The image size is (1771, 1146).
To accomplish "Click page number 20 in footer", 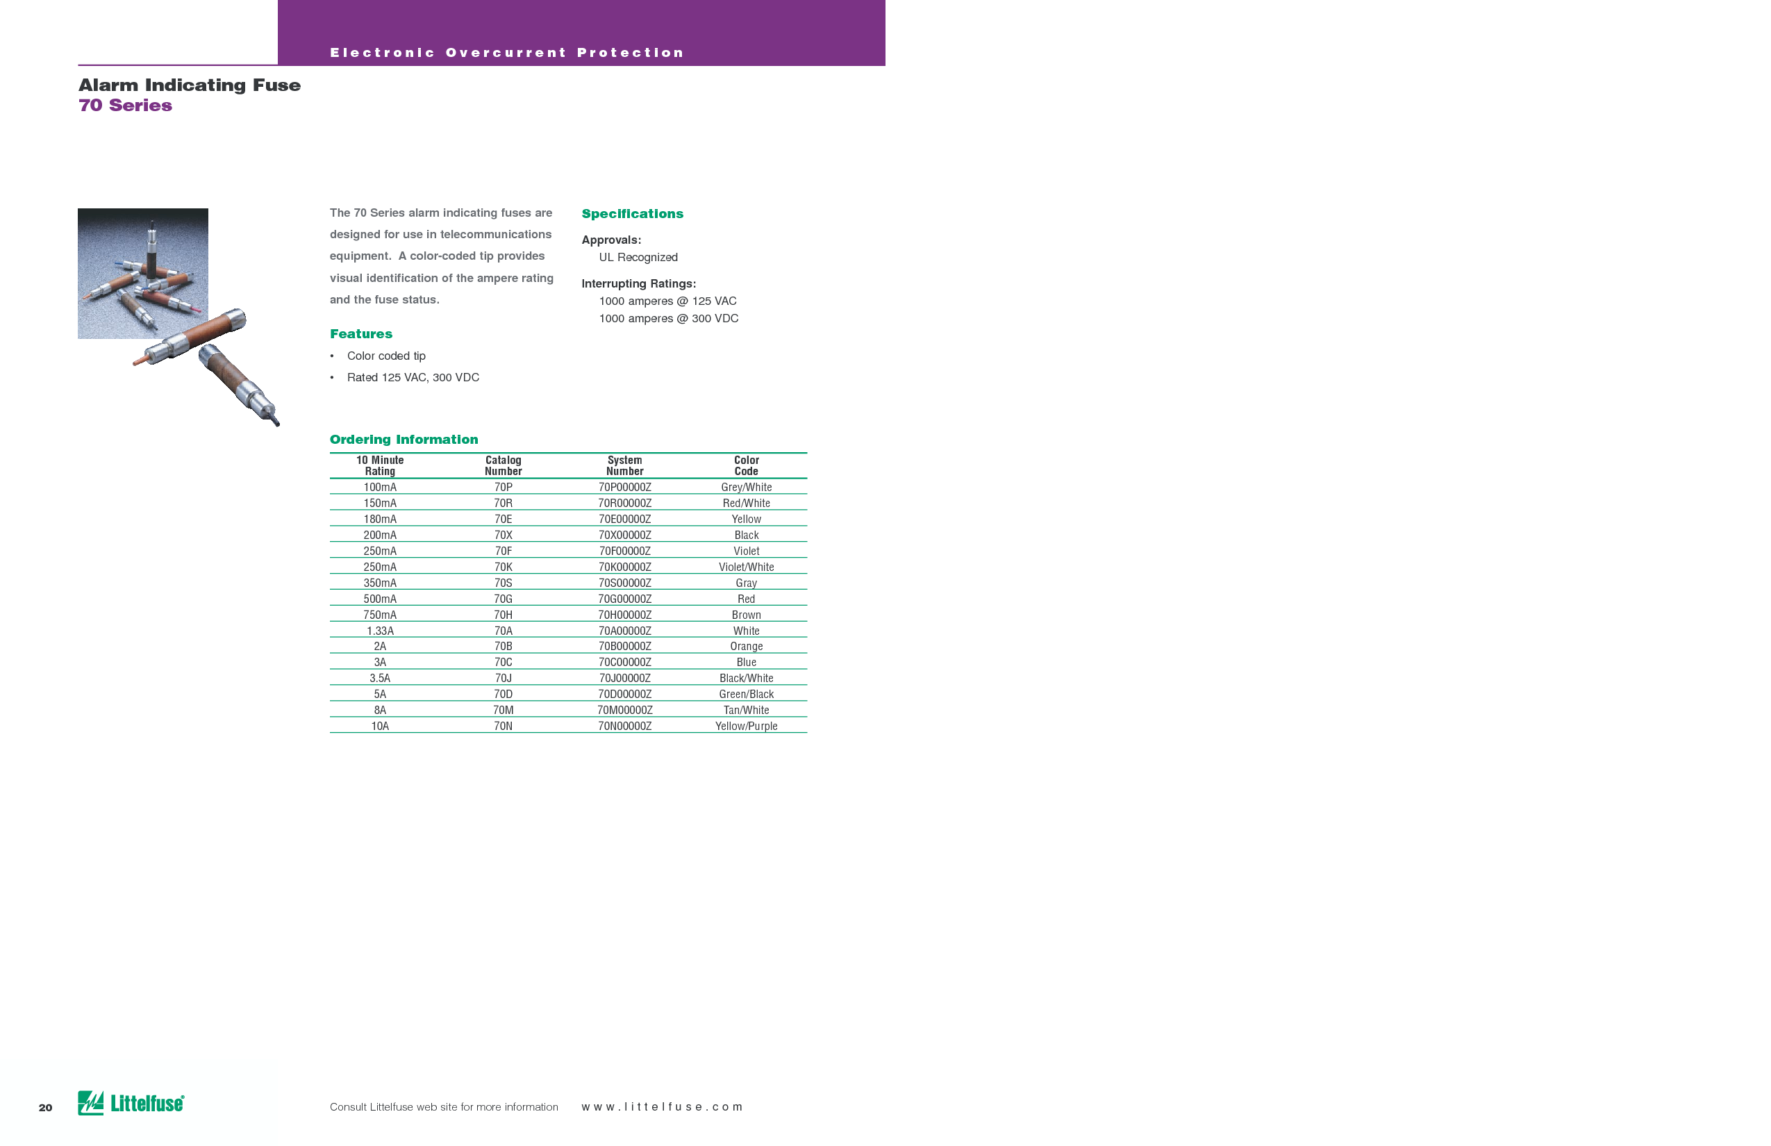I will (45, 1108).
